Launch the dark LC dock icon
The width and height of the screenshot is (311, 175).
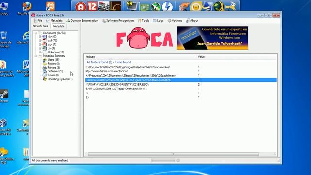click(x=115, y=6)
